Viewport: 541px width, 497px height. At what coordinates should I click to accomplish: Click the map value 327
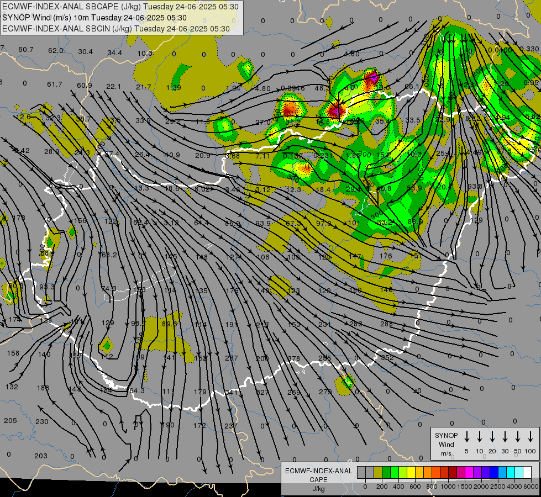click(262, 392)
